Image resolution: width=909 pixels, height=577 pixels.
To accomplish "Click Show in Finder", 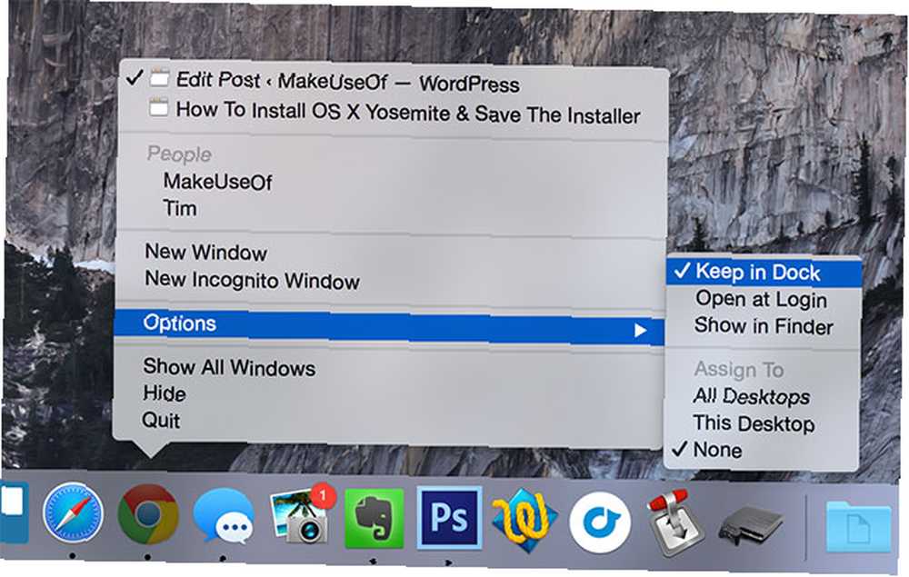I will pos(763,326).
